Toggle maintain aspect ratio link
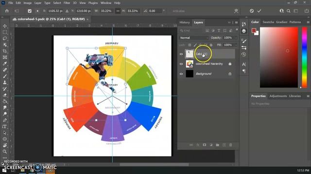Screen dimensions: 311x174 coord(118,11)
